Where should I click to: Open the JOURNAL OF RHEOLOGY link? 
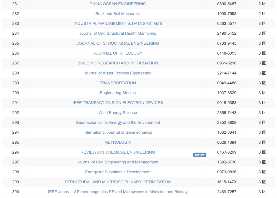coord(118,53)
